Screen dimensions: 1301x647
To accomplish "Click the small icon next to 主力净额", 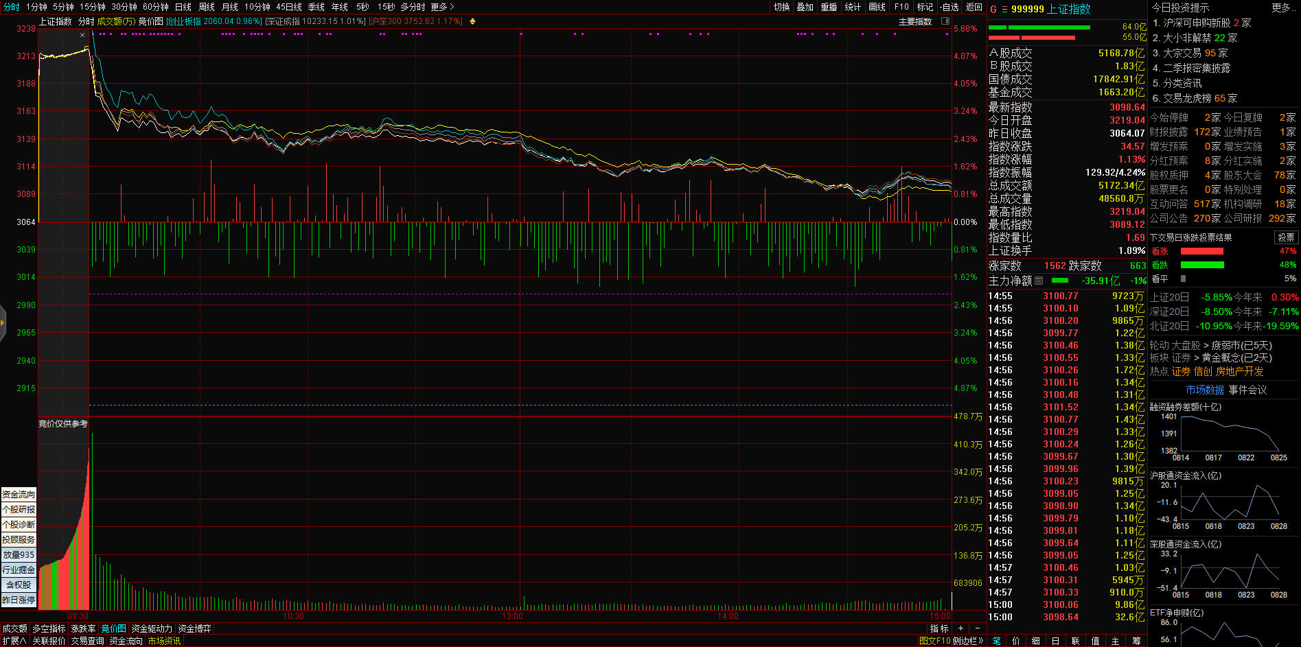I will tap(1039, 281).
